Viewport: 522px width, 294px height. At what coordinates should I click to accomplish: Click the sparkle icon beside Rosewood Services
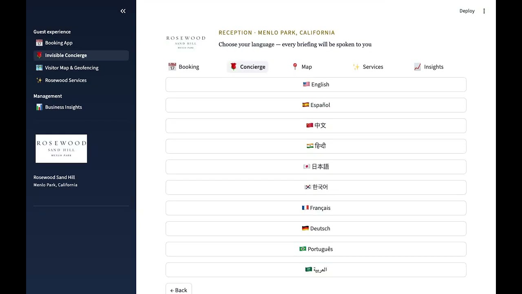[x=39, y=80]
